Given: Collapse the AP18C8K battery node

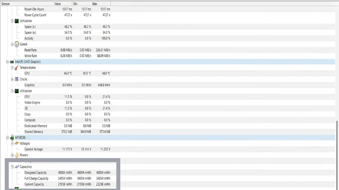Looking at the screenshot, I should [8, 137].
